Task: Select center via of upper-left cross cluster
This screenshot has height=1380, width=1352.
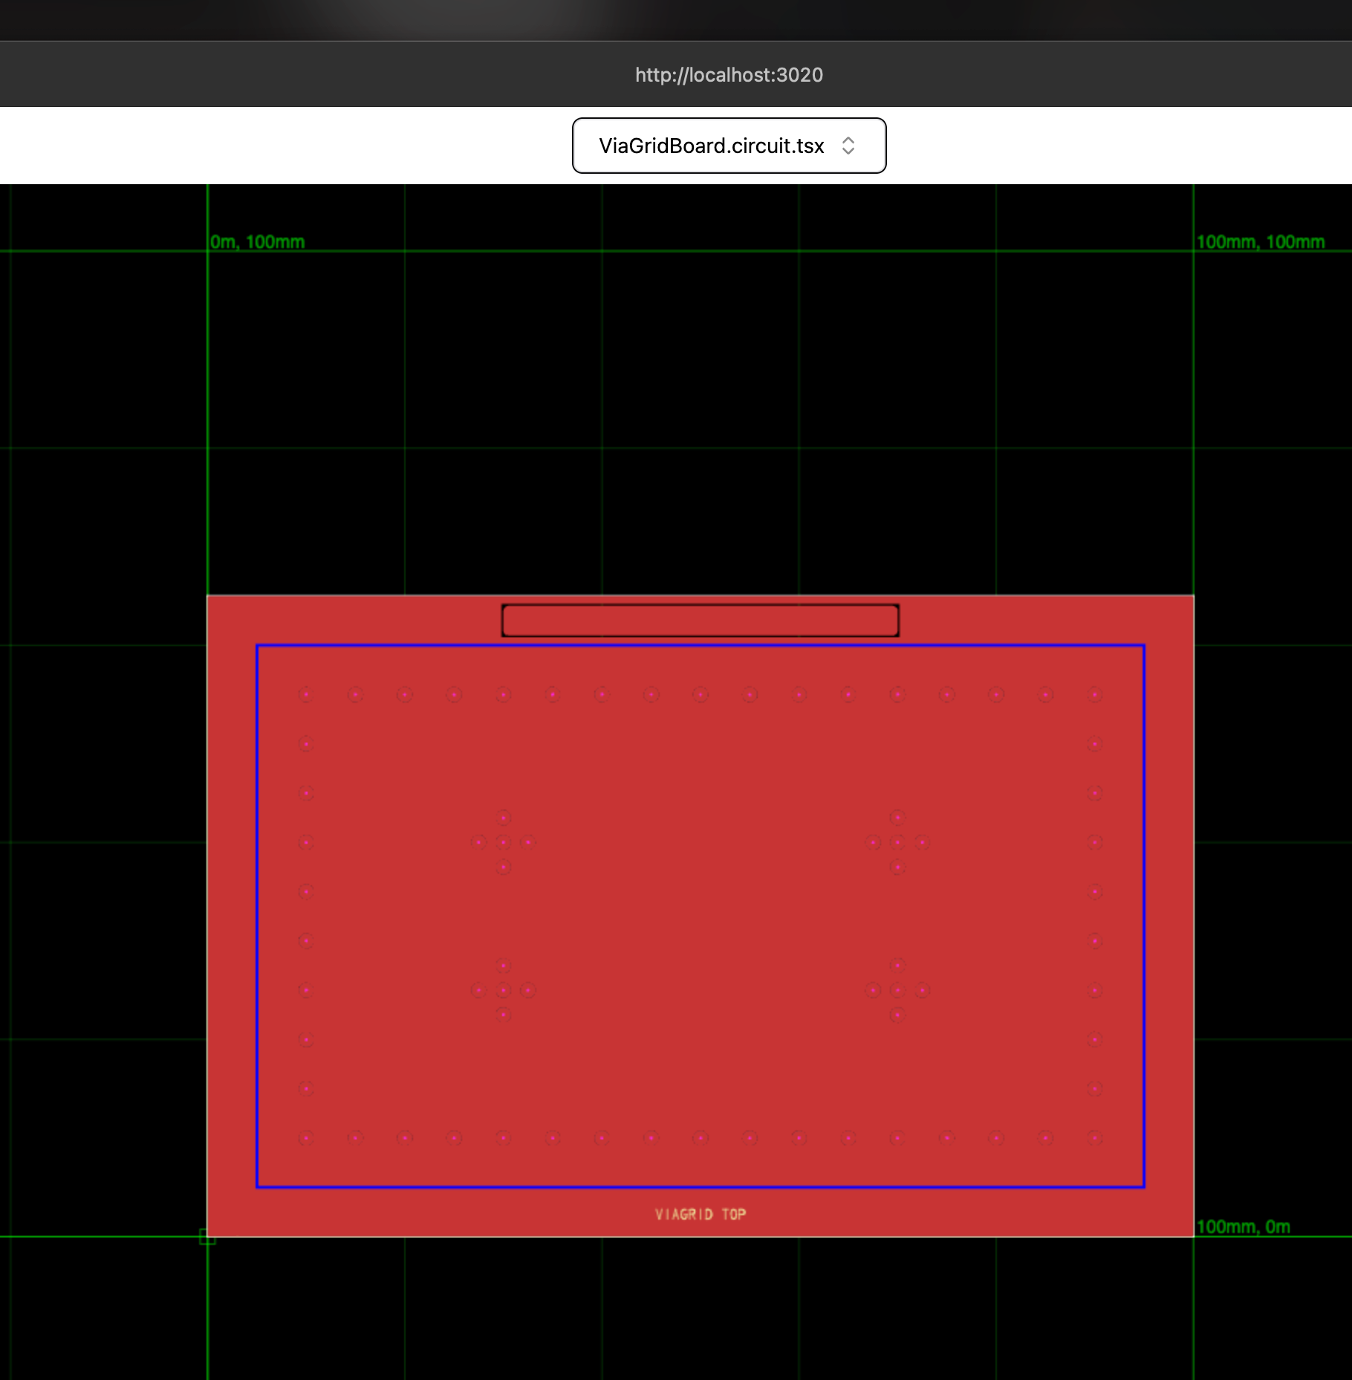Action: (x=504, y=842)
